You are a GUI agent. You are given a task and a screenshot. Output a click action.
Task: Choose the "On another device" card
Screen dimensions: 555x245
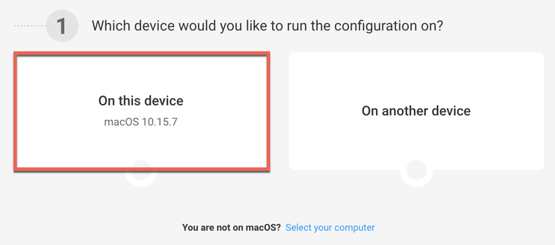(x=416, y=111)
